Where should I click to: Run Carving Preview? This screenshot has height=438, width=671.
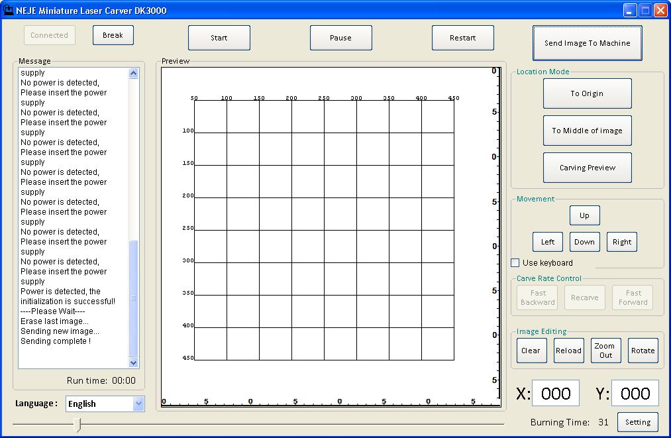587,168
